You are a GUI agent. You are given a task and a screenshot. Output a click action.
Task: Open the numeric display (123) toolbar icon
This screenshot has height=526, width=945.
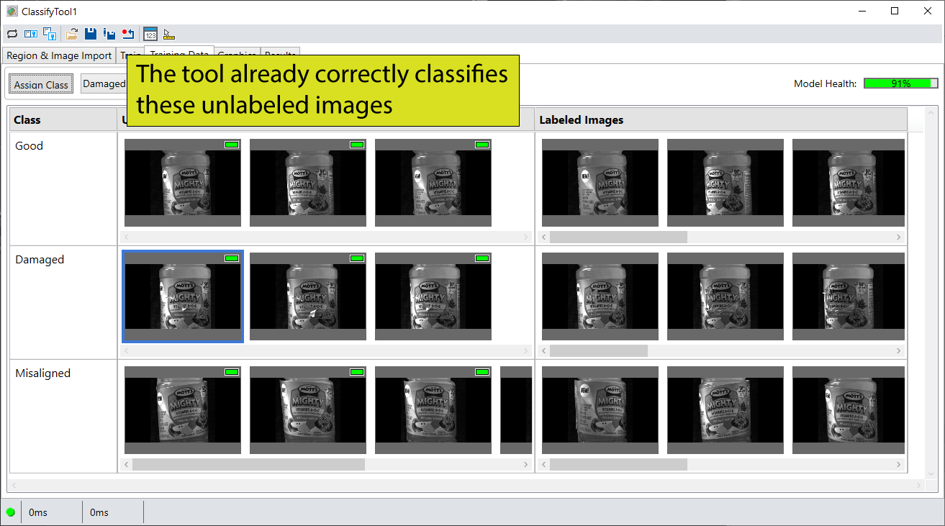(150, 34)
